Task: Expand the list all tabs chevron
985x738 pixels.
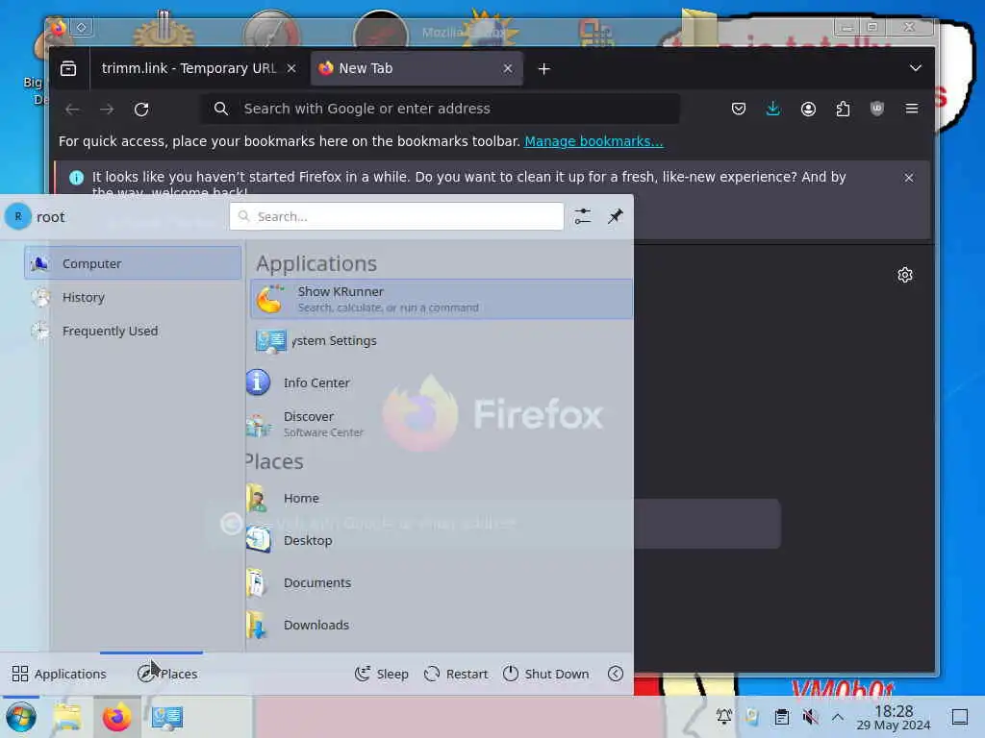Action: (x=916, y=68)
